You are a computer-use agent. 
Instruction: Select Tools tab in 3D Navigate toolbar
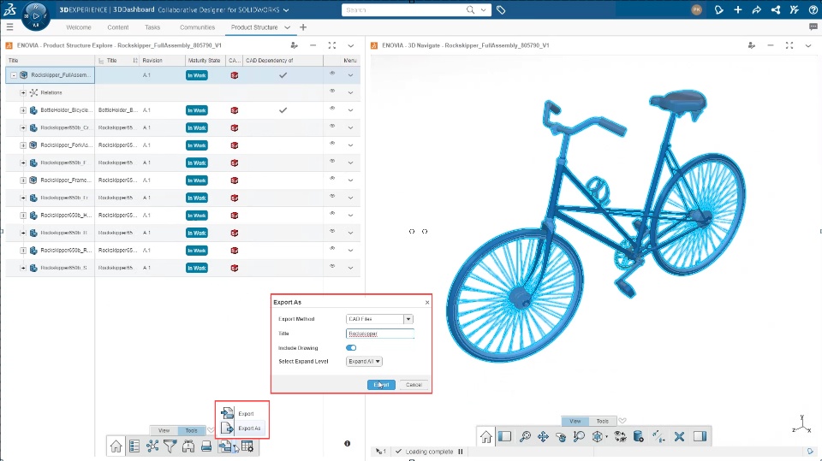coord(602,421)
